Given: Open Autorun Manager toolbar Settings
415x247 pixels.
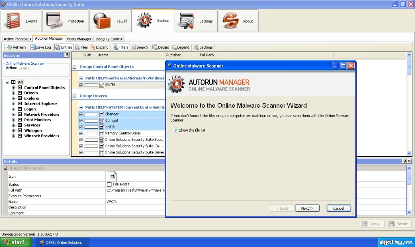Looking at the screenshot, I should pos(203,47).
